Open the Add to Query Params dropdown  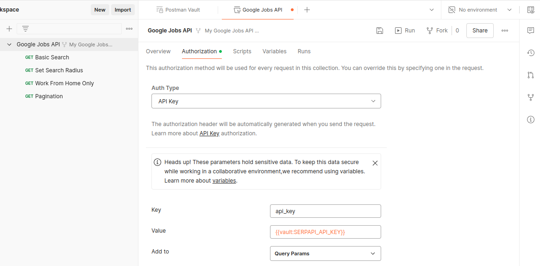[x=325, y=253]
